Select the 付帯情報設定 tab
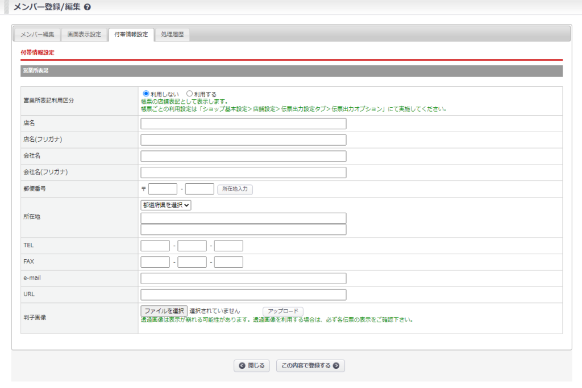The image size is (582, 388). tap(131, 35)
